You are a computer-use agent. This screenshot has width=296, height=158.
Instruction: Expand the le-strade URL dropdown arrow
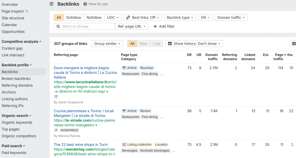click(96, 125)
